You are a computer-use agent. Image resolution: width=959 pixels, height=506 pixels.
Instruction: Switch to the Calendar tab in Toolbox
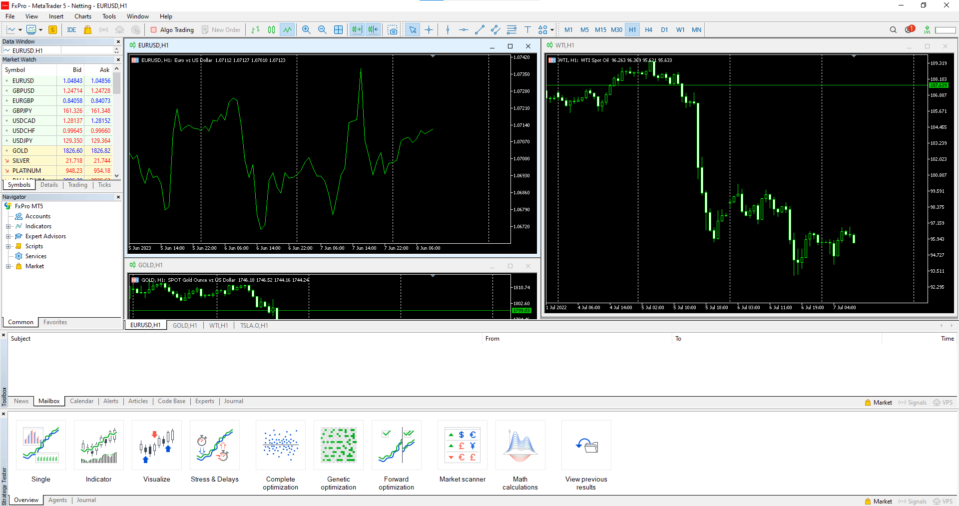(x=81, y=401)
